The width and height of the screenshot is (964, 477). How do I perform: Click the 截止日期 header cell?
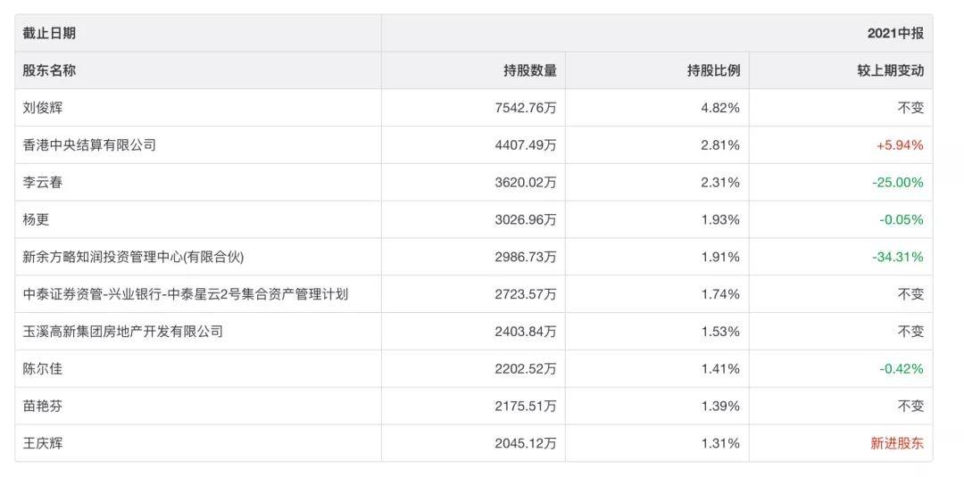coord(49,33)
